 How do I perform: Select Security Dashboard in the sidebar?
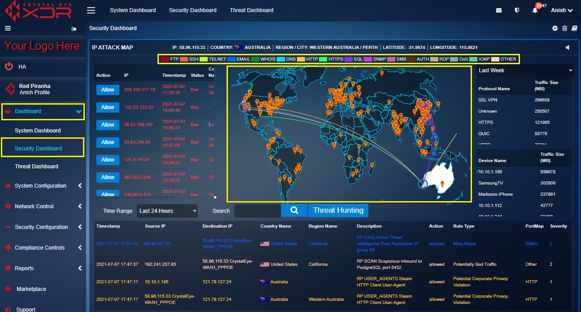click(39, 149)
